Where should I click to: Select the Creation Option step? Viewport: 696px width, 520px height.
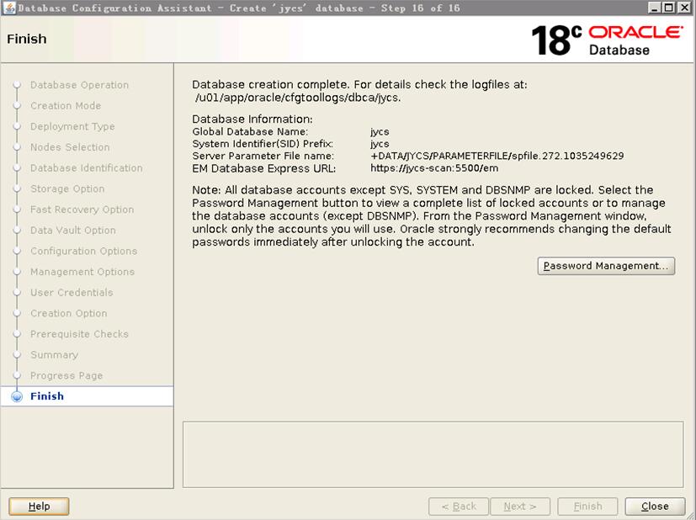pos(69,313)
